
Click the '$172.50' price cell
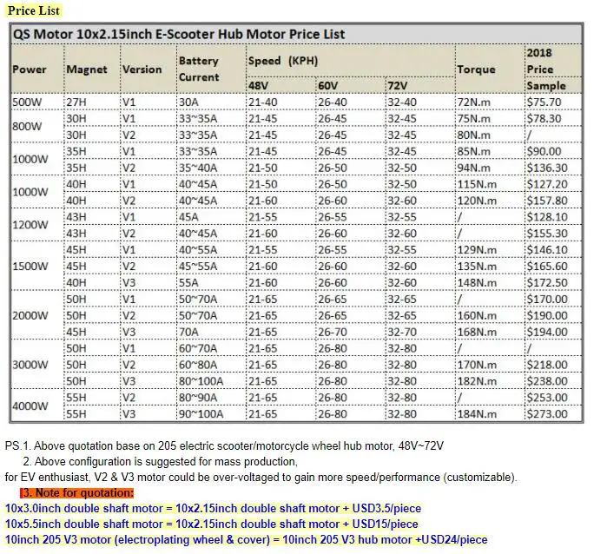(547, 283)
